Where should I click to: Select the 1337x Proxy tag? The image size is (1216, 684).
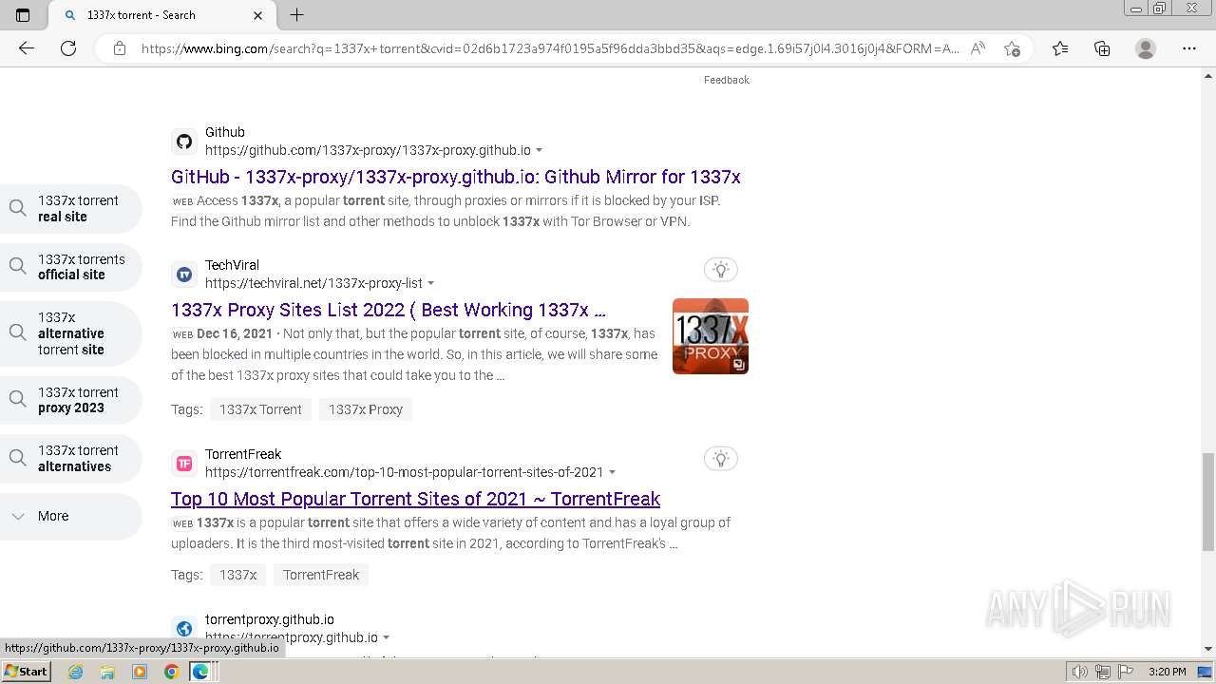366,409
